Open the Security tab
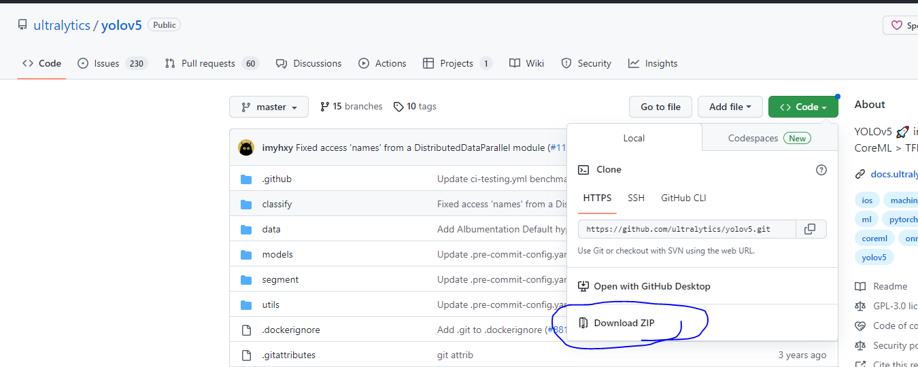This screenshot has width=918, height=367. point(586,63)
